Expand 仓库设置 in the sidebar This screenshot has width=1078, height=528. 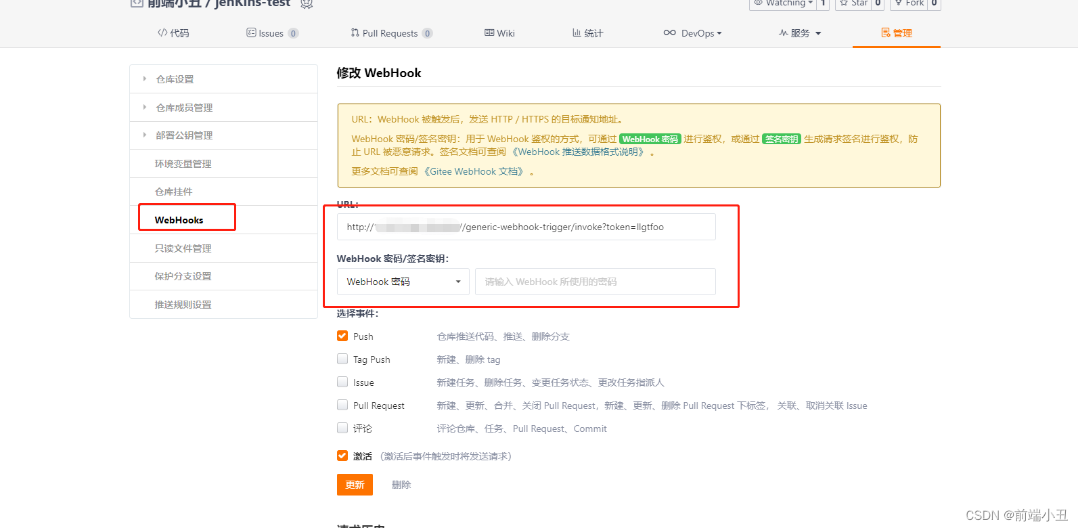tap(223, 79)
